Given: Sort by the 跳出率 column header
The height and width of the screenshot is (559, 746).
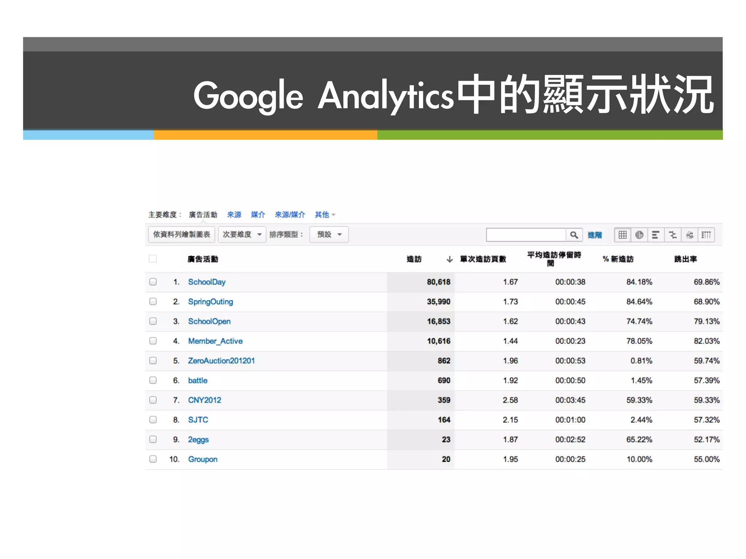Looking at the screenshot, I should (686, 259).
